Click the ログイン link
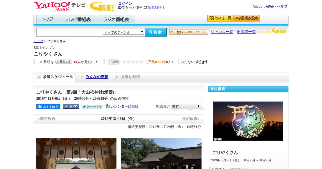 click(x=125, y=3)
